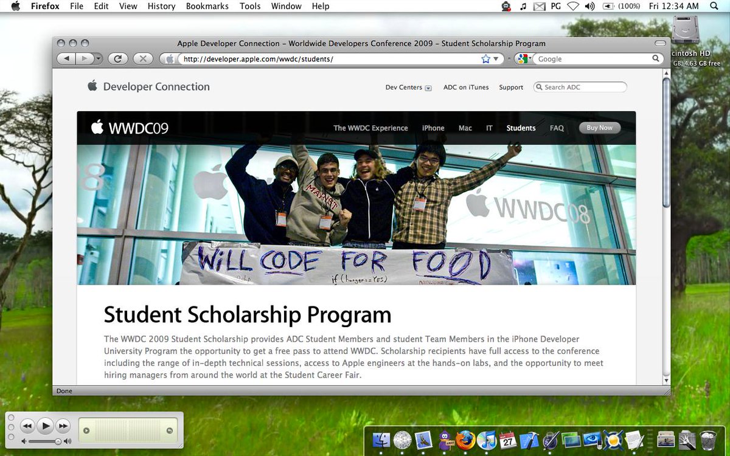Click inside the URL address field
The width and height of the screenshot is (730, 456).
[332, 59]
